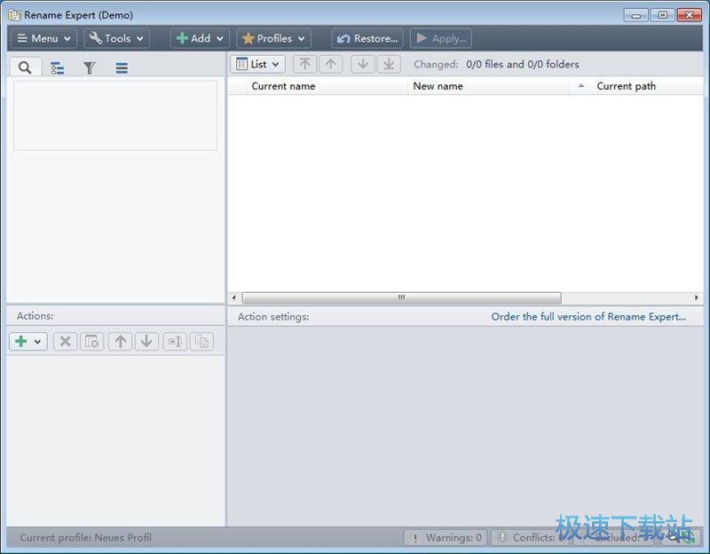Switch to the folder tree view tab
The height and width of the screenshot is (554, 710).
tap(57, 67)
